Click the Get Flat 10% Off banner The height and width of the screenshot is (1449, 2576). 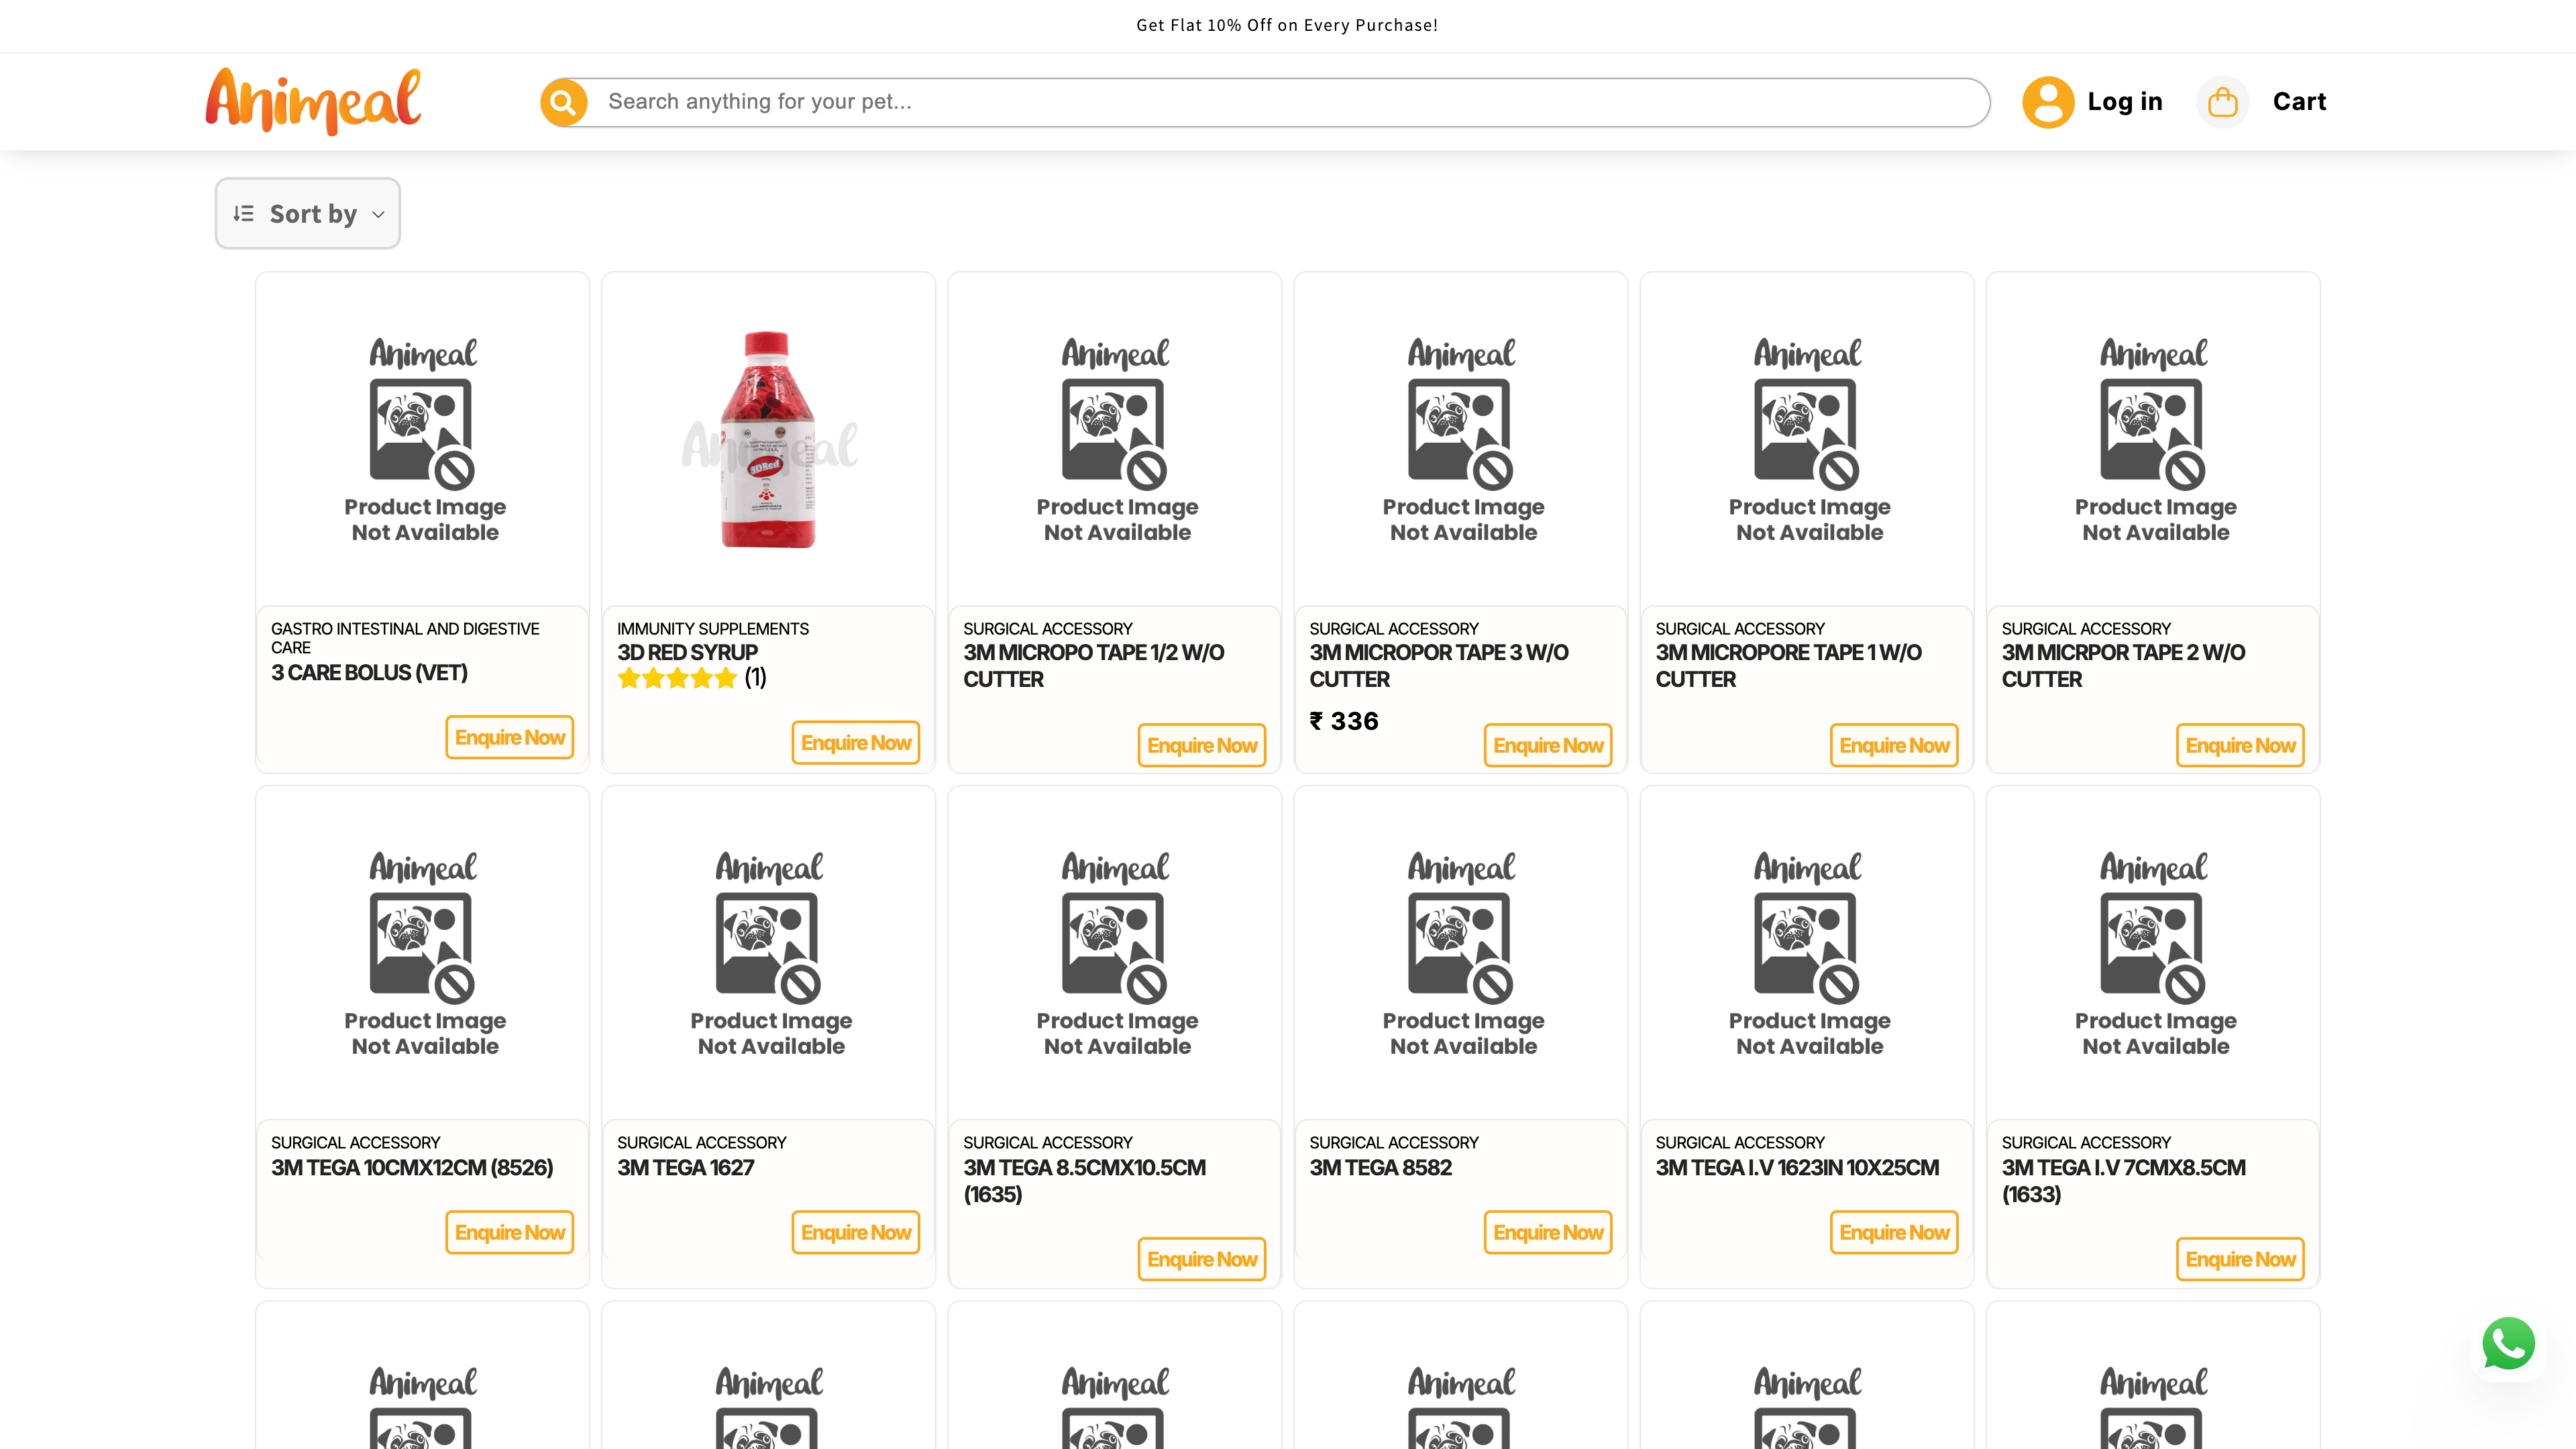1287,25
